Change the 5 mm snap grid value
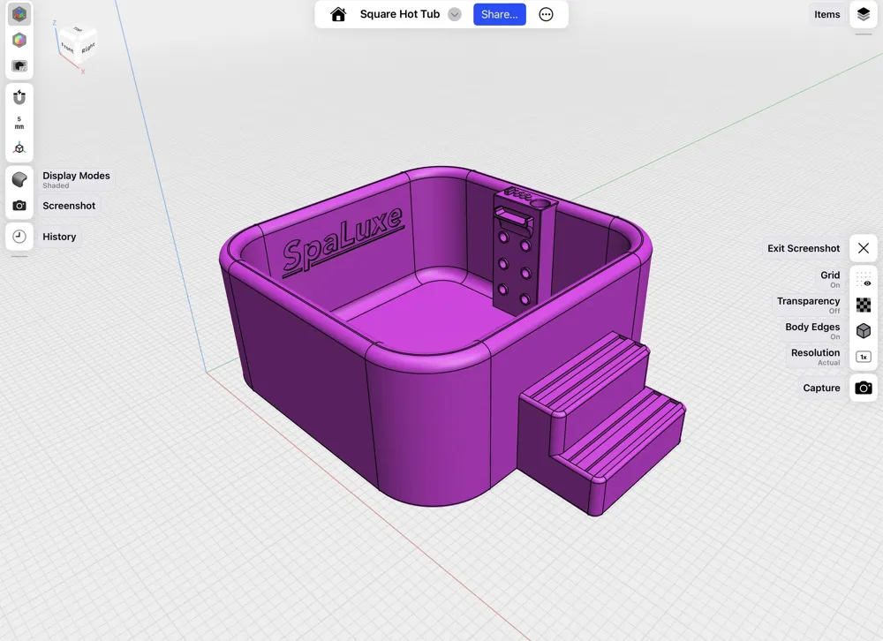 point(19,123)
